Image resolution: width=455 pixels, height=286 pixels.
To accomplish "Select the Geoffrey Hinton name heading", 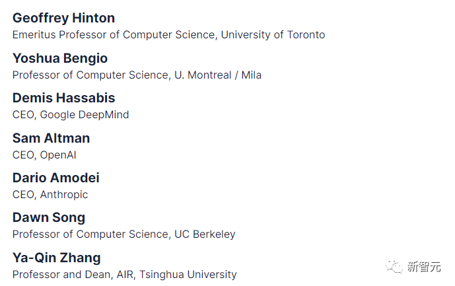I will click(63, 18).
